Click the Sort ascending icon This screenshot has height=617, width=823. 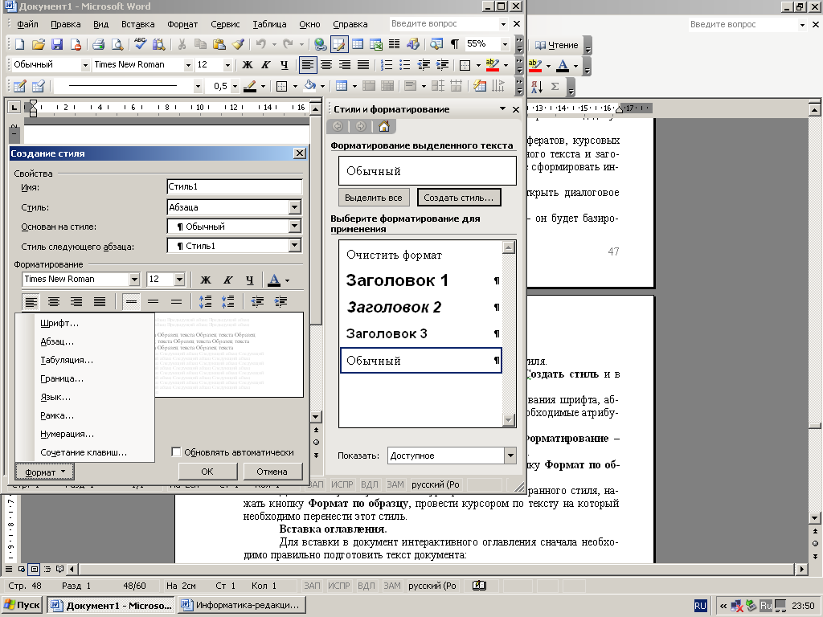click(x=536, y=86)
